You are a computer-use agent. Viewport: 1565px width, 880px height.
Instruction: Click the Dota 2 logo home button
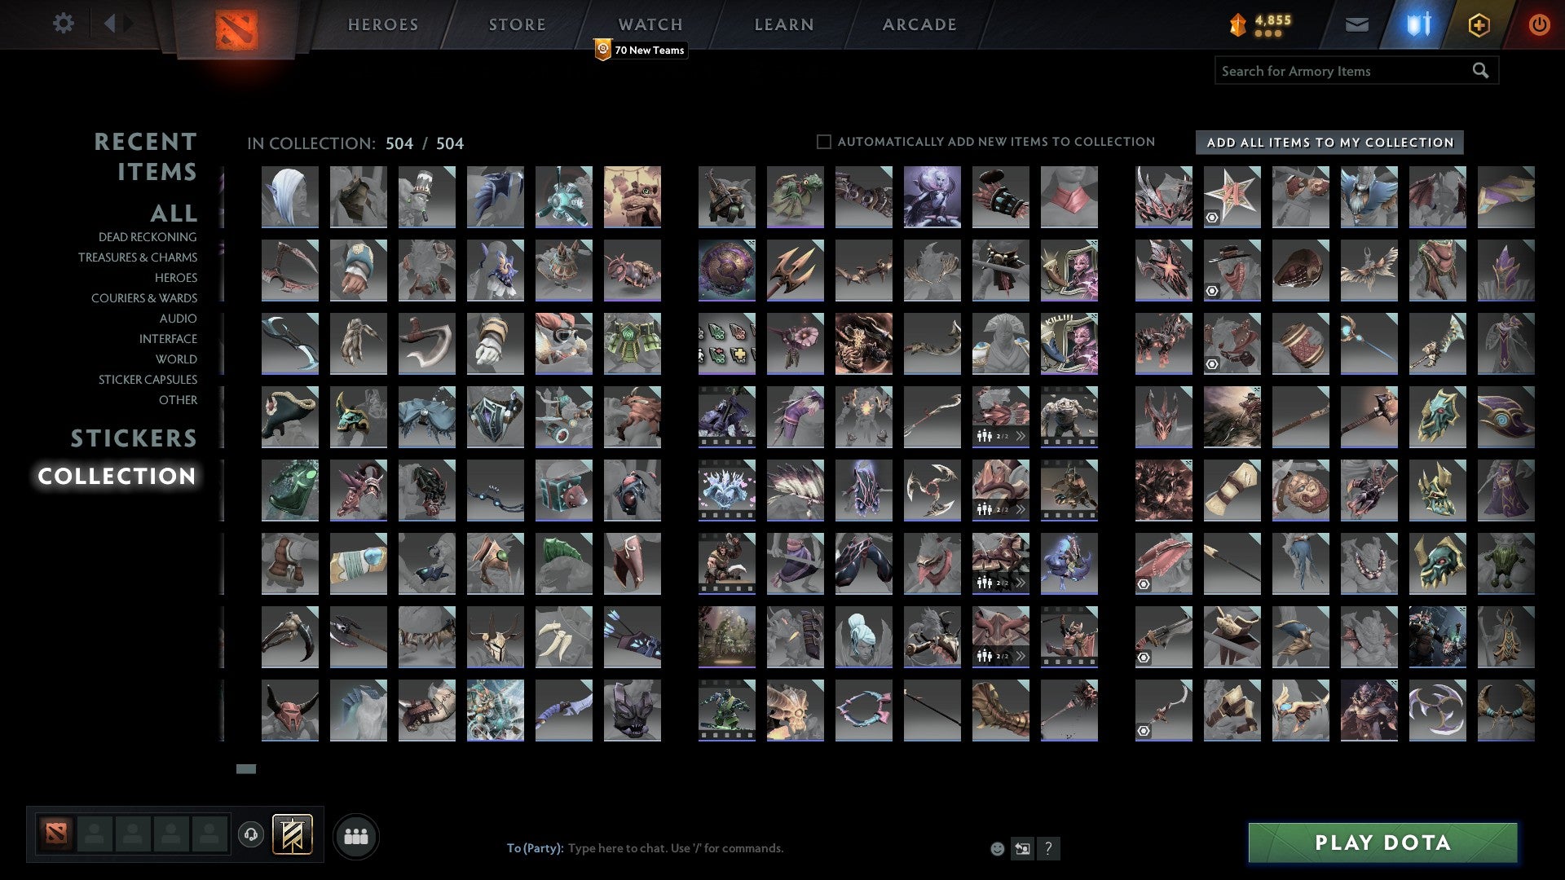pyautogui.click(x=236, y=30)
